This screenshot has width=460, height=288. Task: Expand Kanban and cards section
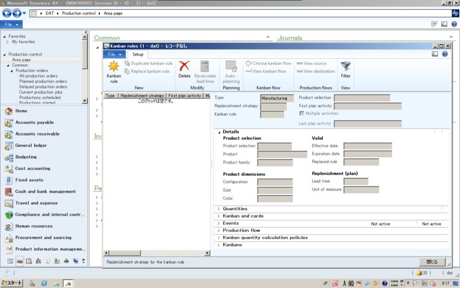point(219,216)
